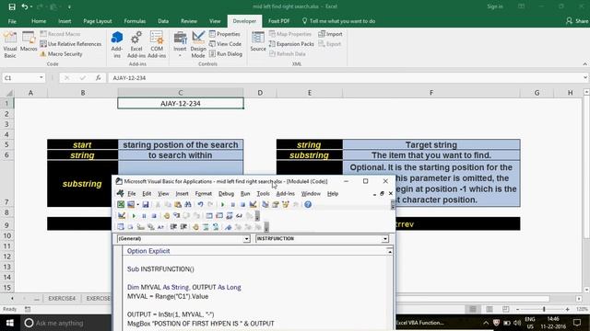Adjust the zoom slider handle

coord(544,309)
